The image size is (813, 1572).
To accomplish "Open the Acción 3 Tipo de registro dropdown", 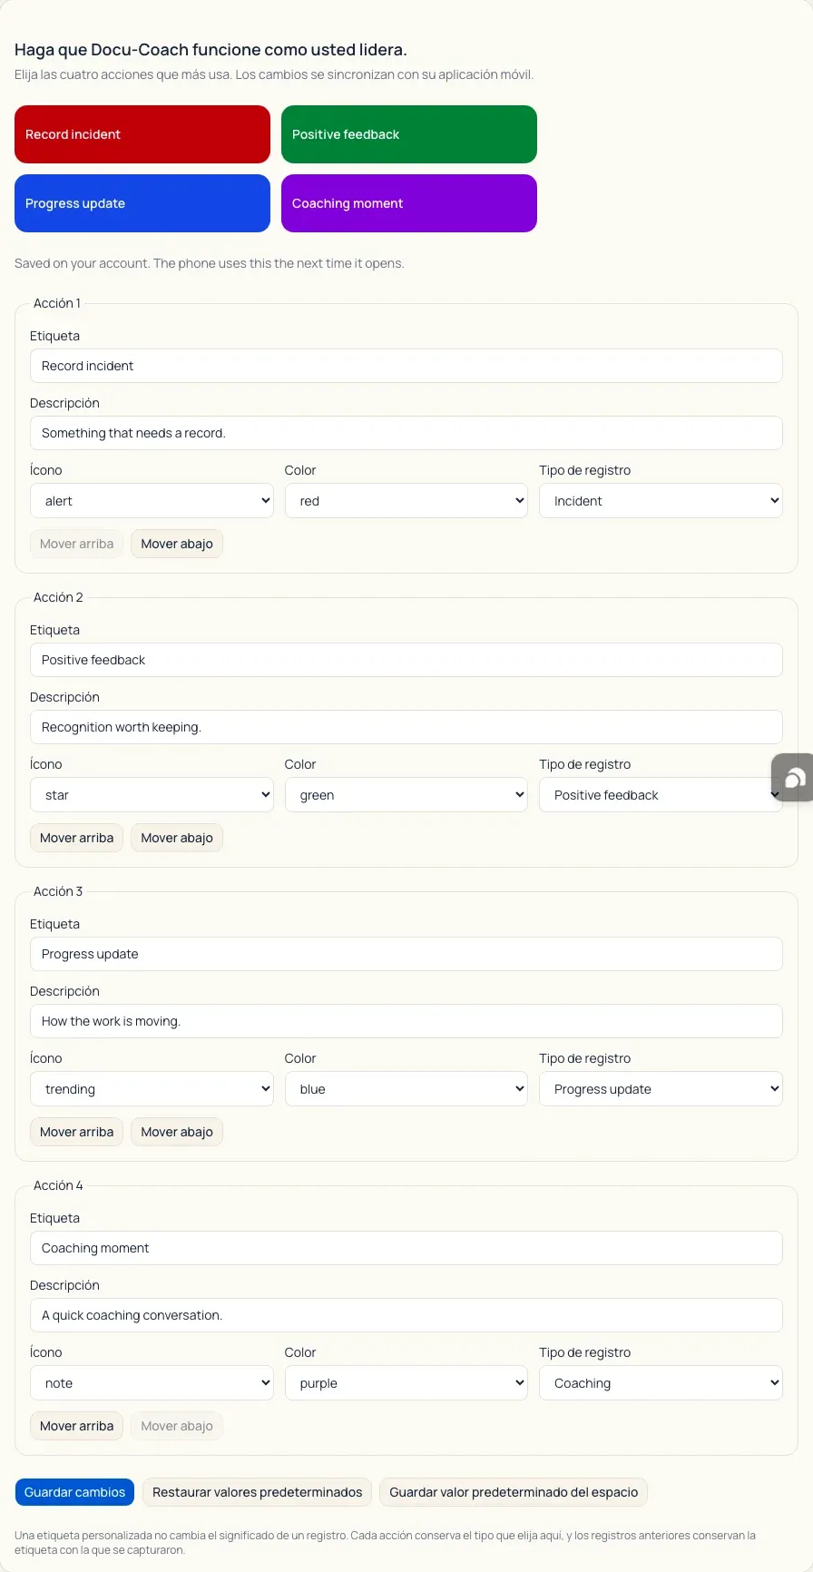I will (661, 1089).
